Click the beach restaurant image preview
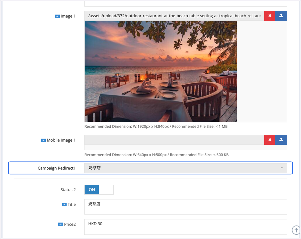The height and width of the screenshot is (239, 301). pos(161,71)
